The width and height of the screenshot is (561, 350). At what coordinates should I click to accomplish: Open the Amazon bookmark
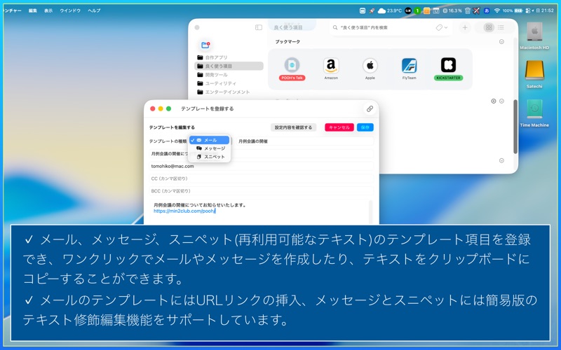[x=331, y=65]
